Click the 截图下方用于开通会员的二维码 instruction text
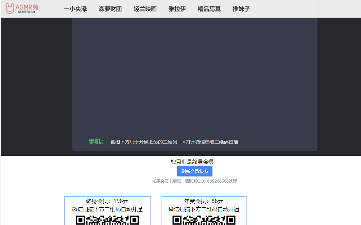Viewport: 361px width, 225px height. click(x=174, y=142)
